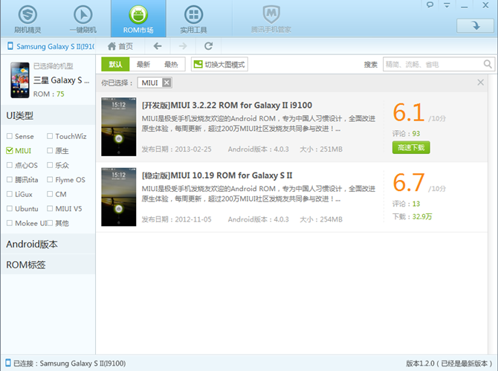498x371 pixels.
Task: Click the selected phone model image
Action: 19,80
